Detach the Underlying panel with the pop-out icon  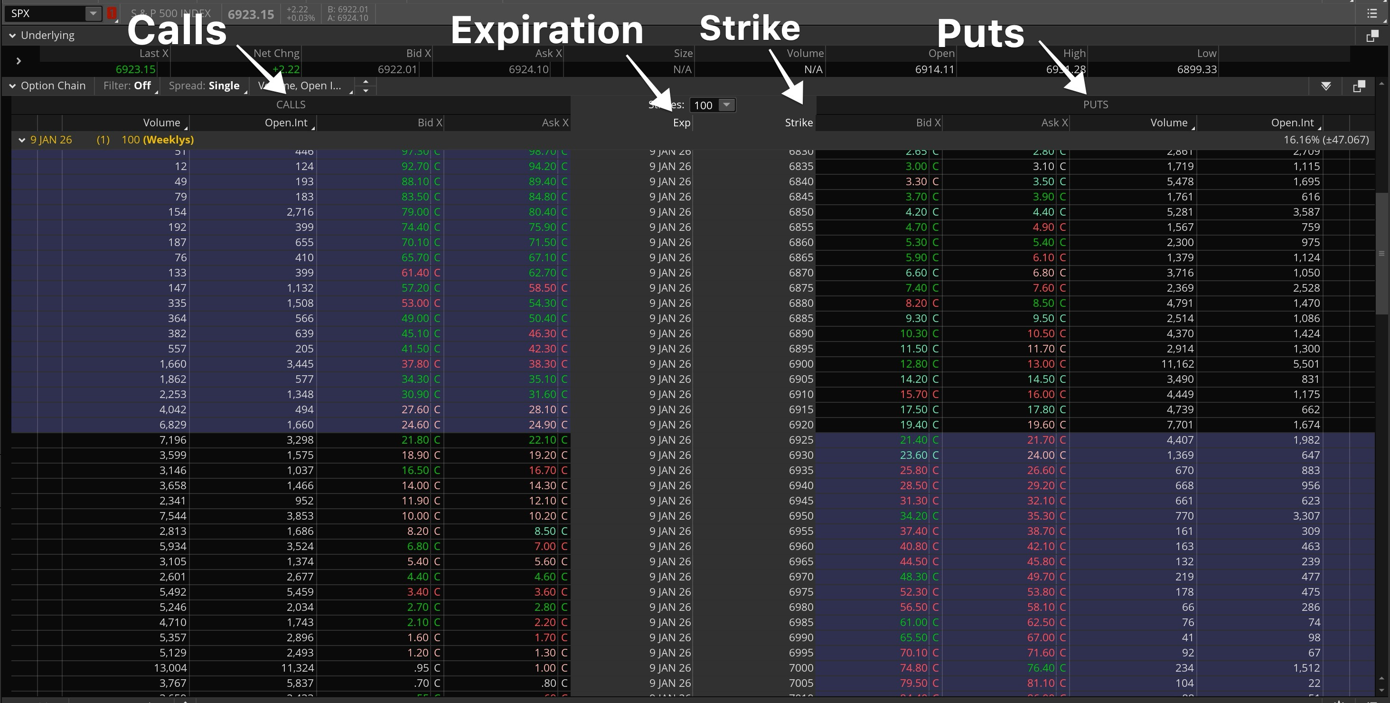(1371, 36)
